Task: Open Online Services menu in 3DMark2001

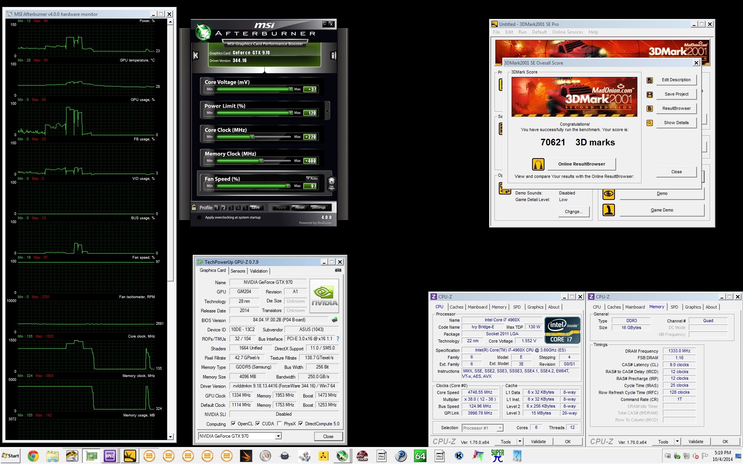Action: (x=567, y=32)
